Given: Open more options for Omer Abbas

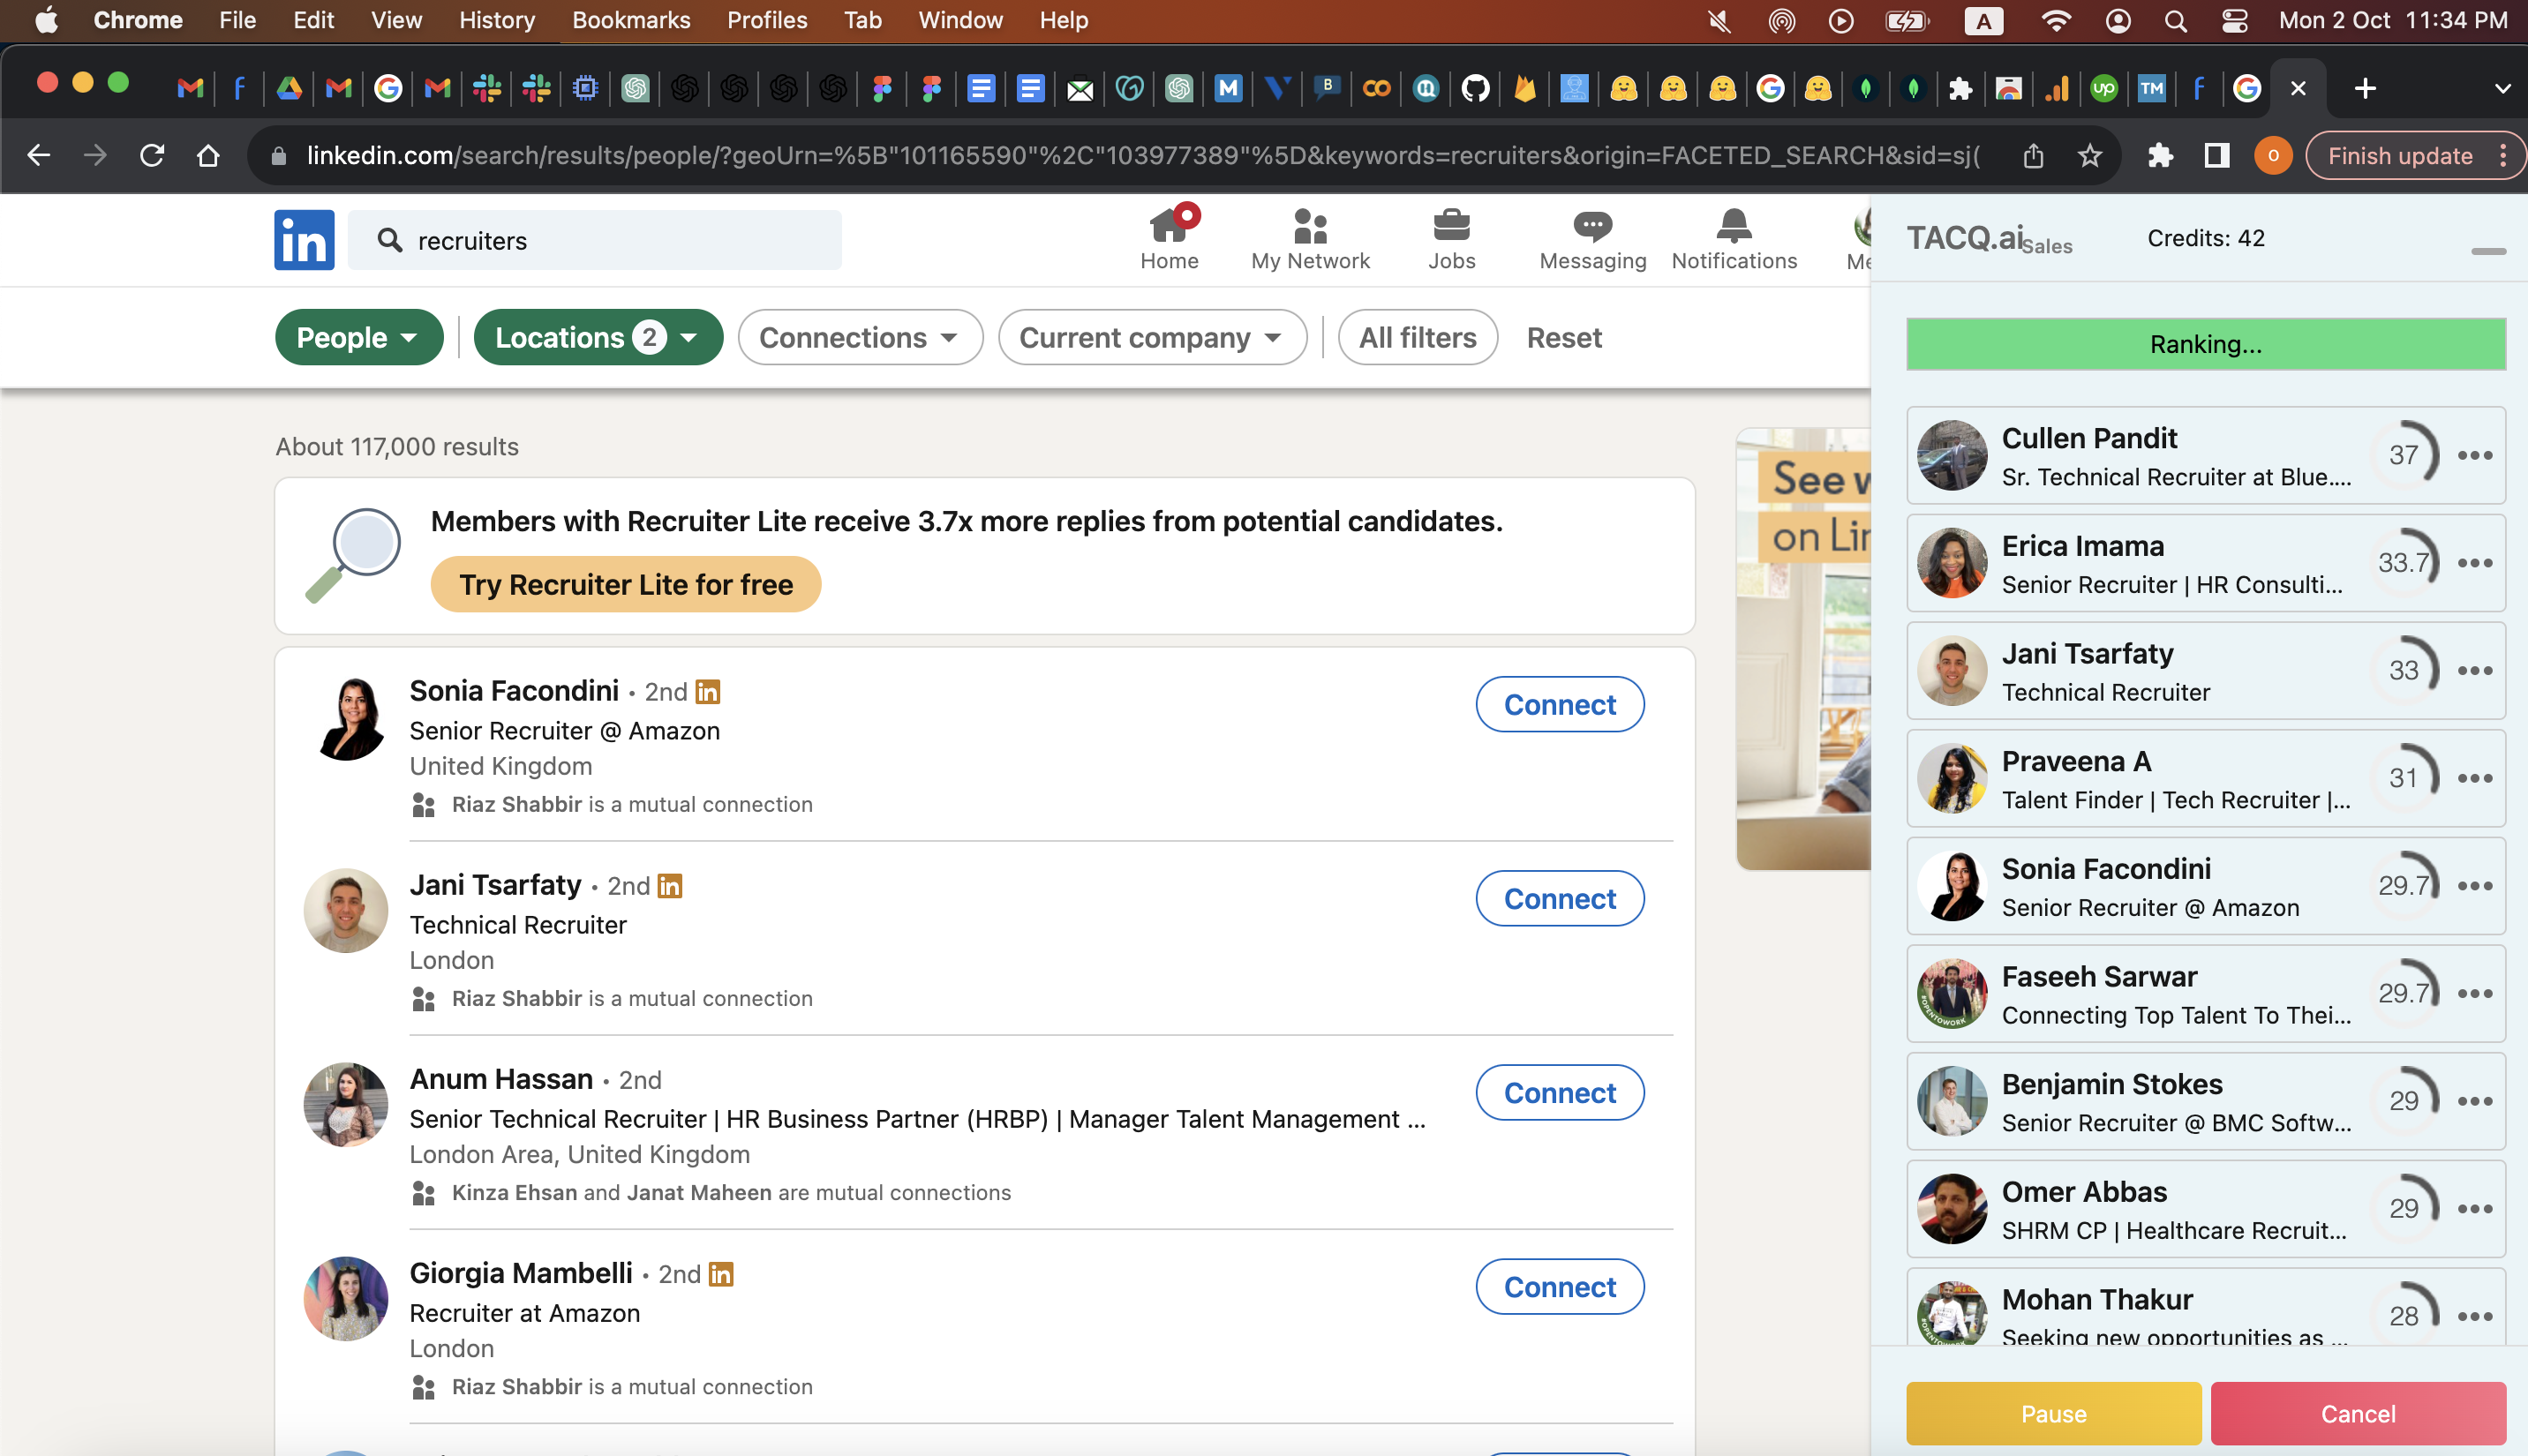Looking at the screenshot, I should point(2474,1209).
